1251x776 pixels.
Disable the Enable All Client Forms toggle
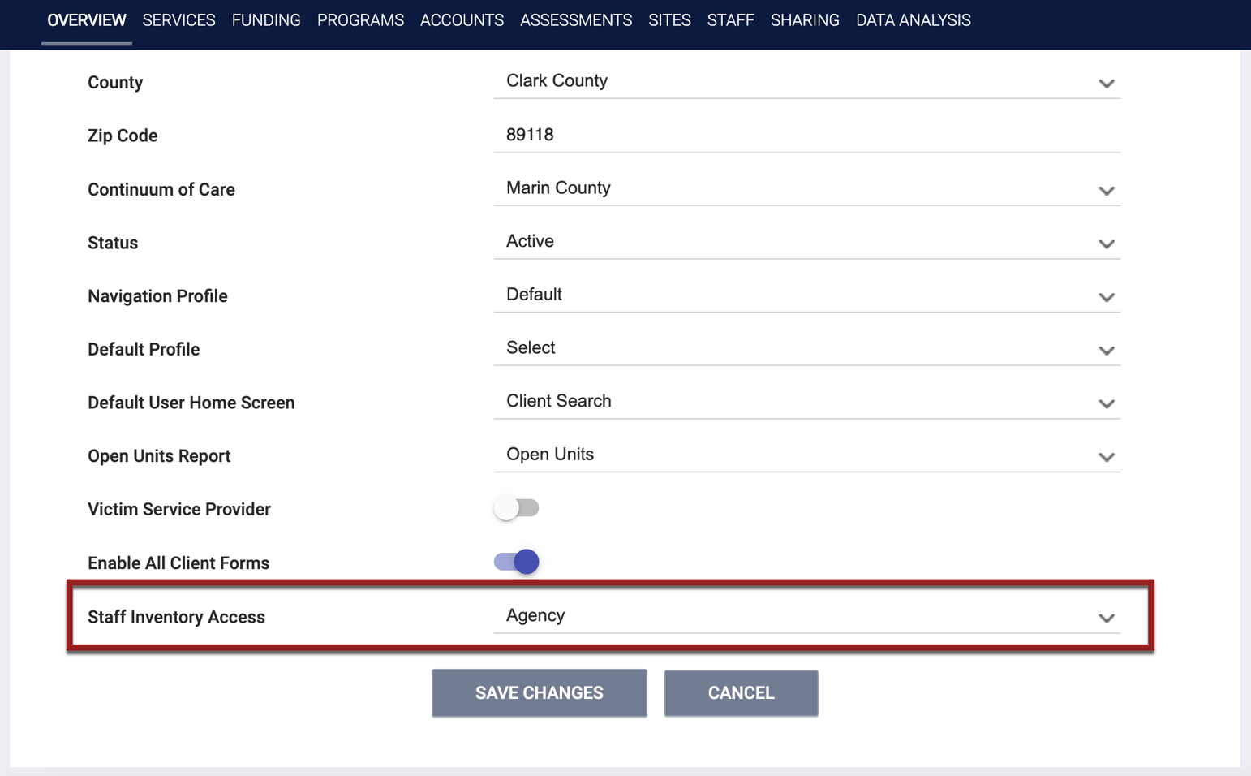click(516, 562)
